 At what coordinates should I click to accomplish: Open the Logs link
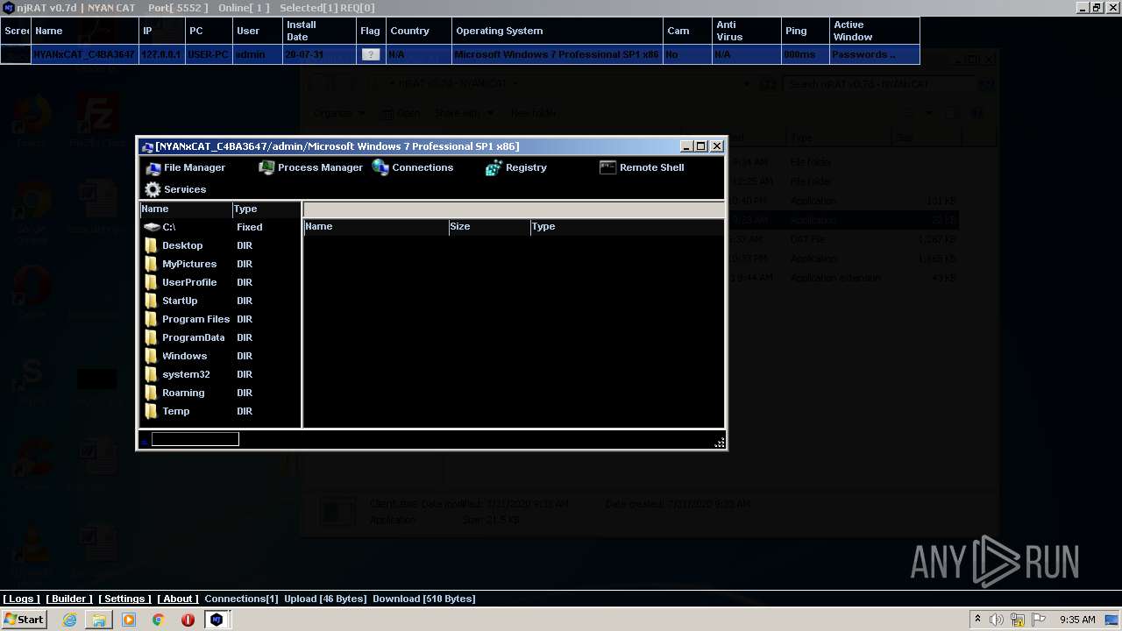click(x=21, y=599)
